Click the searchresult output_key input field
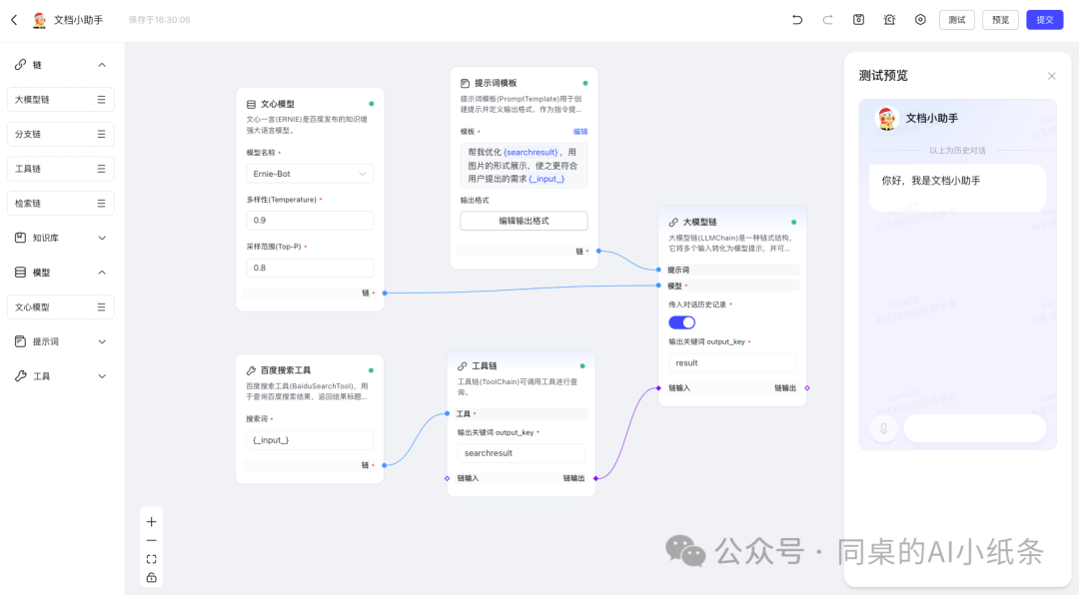The image size is (1079, 595). (521, 452)
